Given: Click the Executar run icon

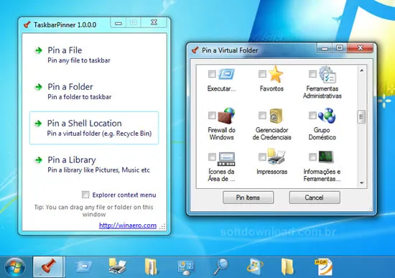Looking at the screenshot, I should coord(226,74).
